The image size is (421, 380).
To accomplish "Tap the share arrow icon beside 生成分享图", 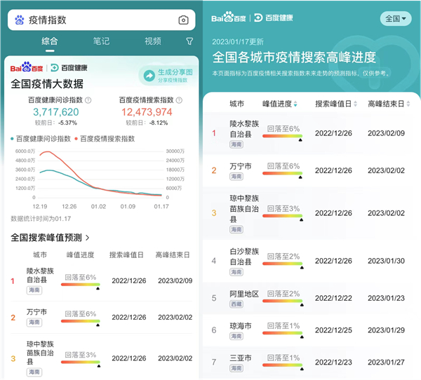I will (x=149, y=76).
